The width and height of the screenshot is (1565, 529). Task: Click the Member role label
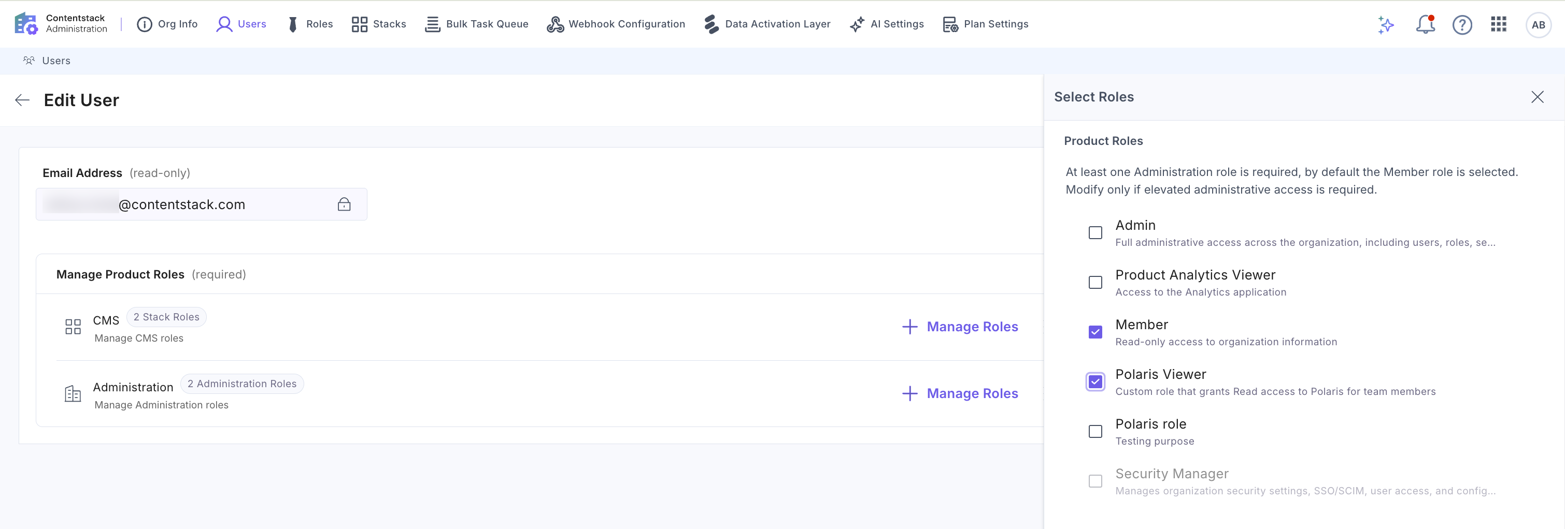click(x=1142, y=325)
